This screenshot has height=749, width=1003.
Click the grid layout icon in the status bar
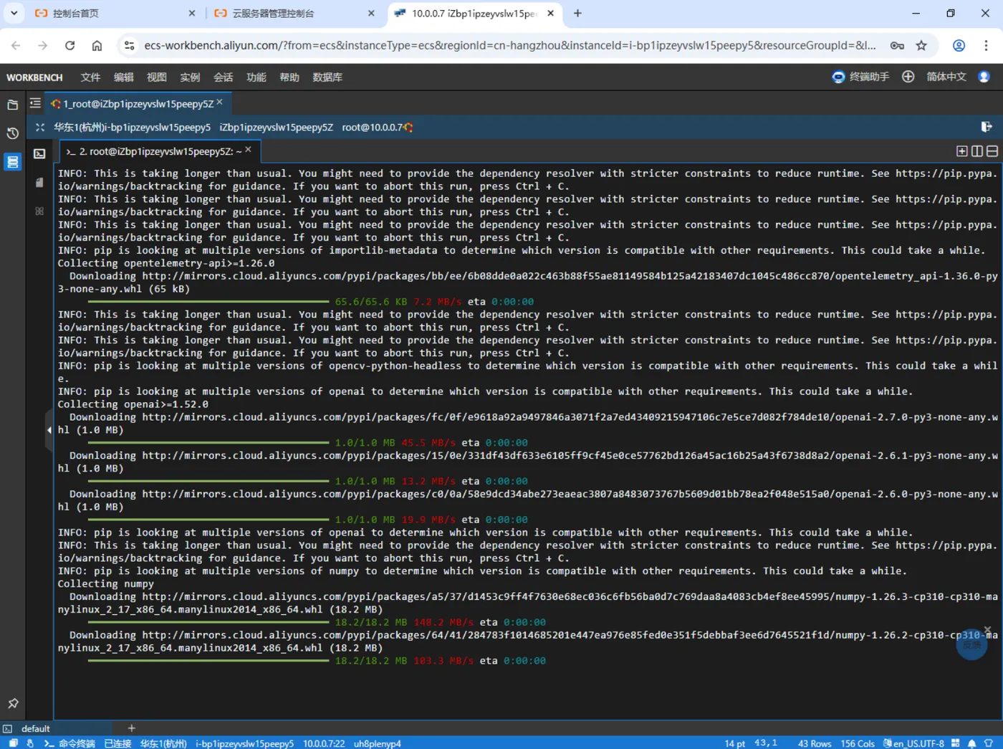coord(956,743)
